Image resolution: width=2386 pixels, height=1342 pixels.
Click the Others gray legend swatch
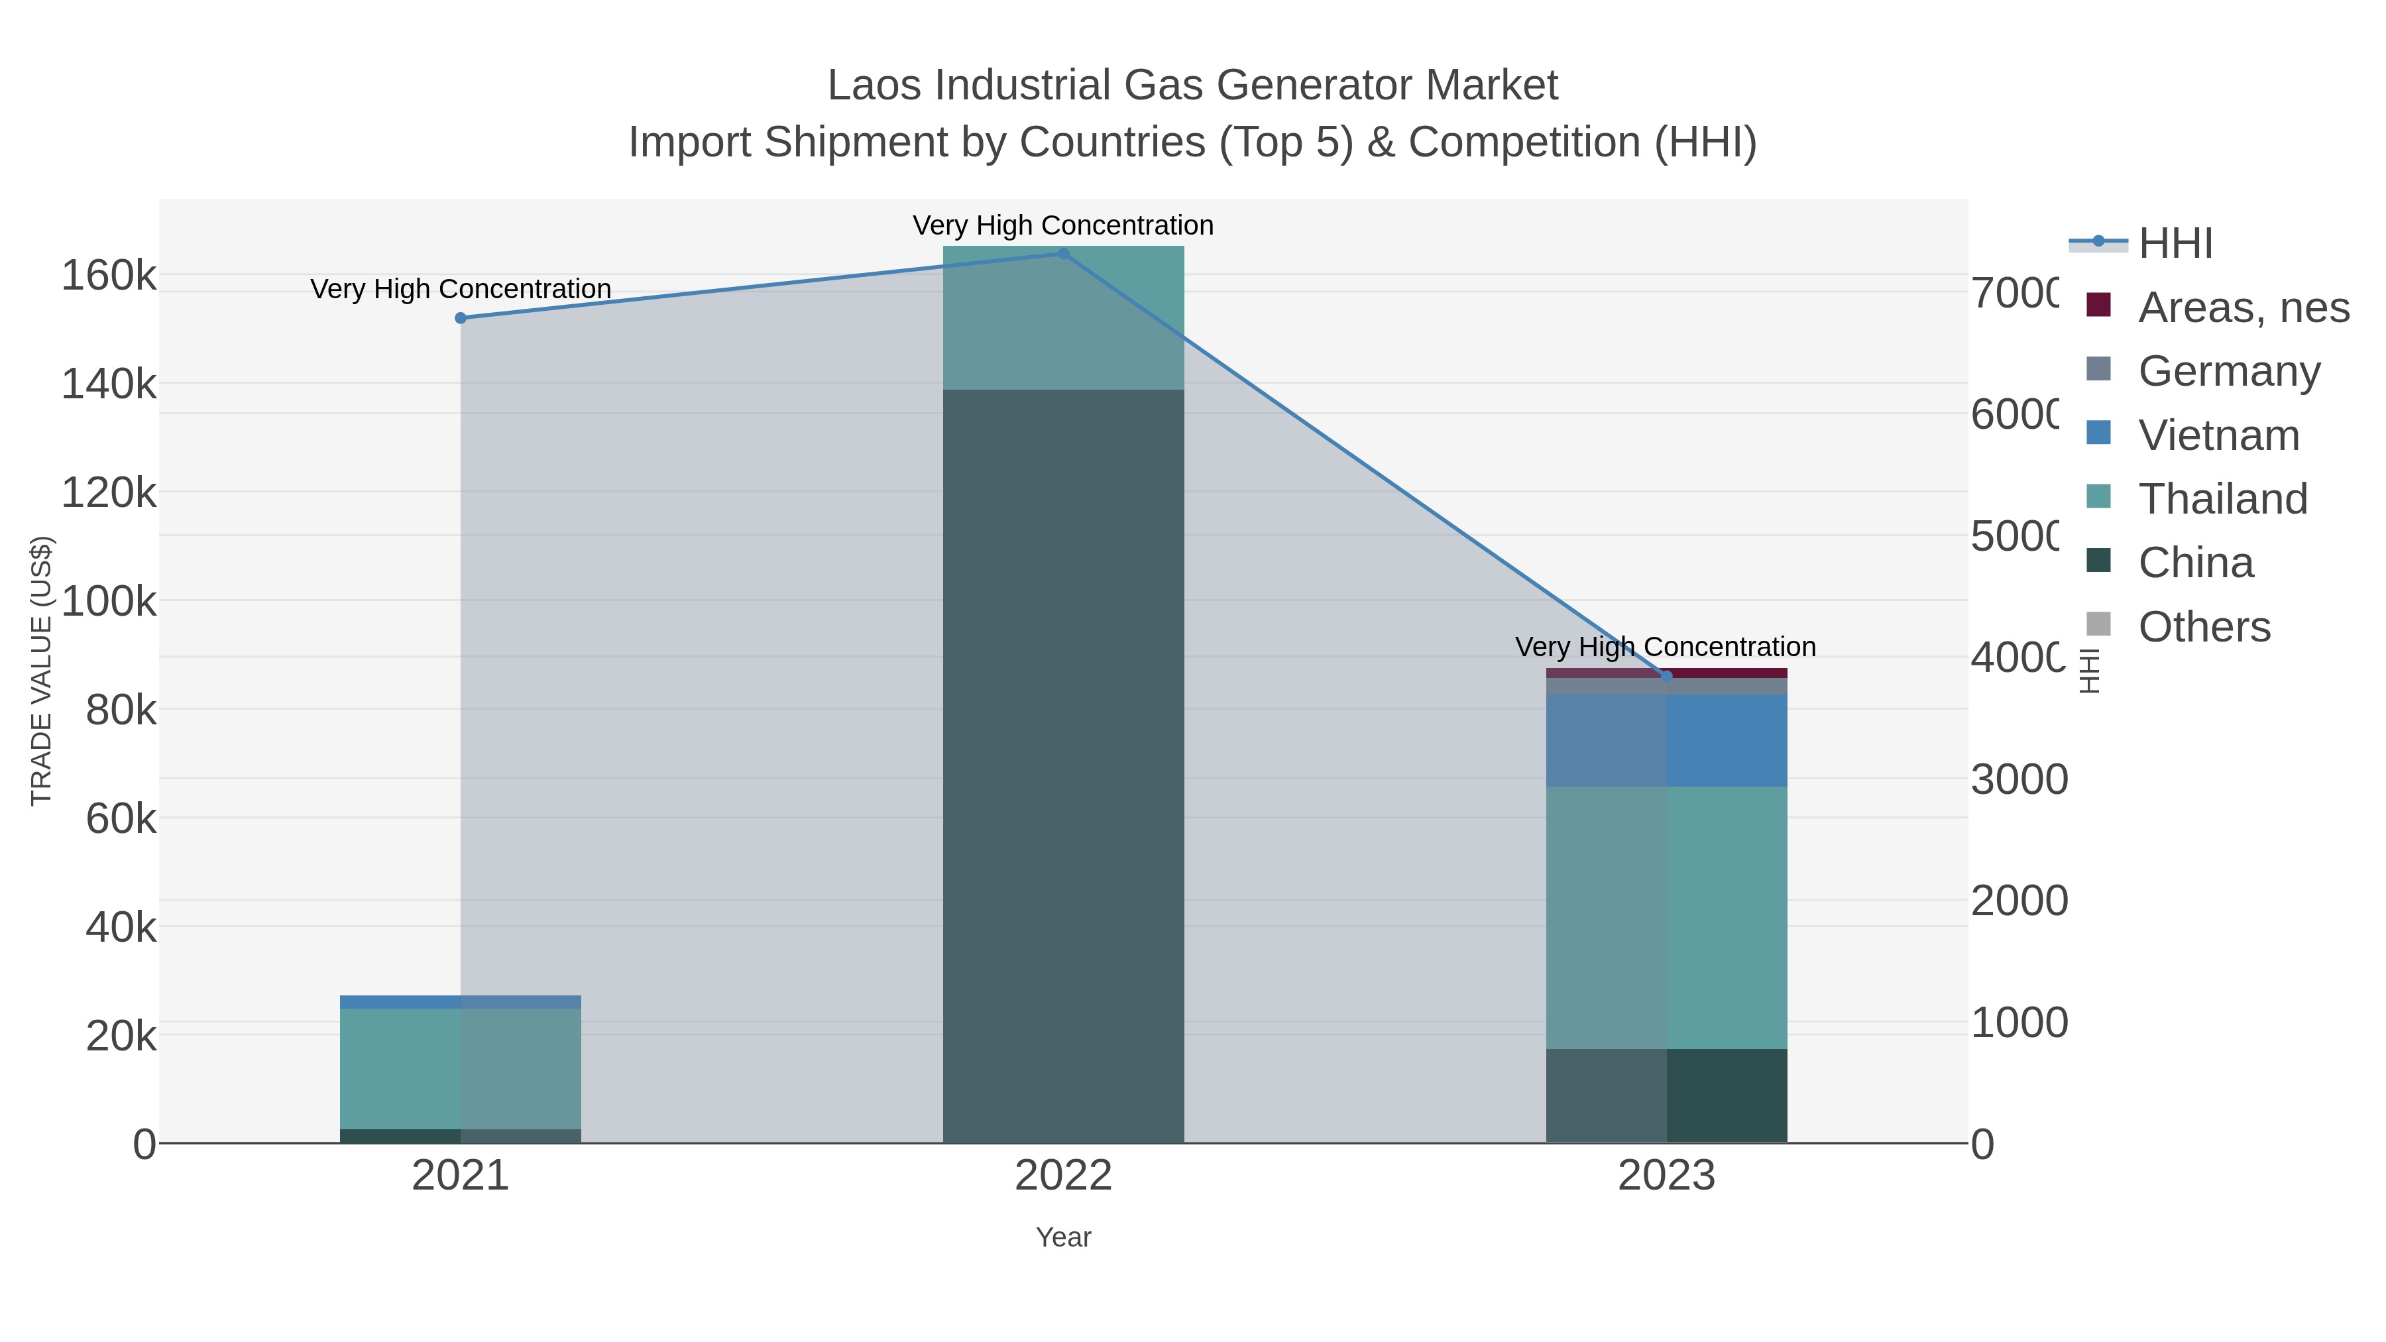(2099, 624)
